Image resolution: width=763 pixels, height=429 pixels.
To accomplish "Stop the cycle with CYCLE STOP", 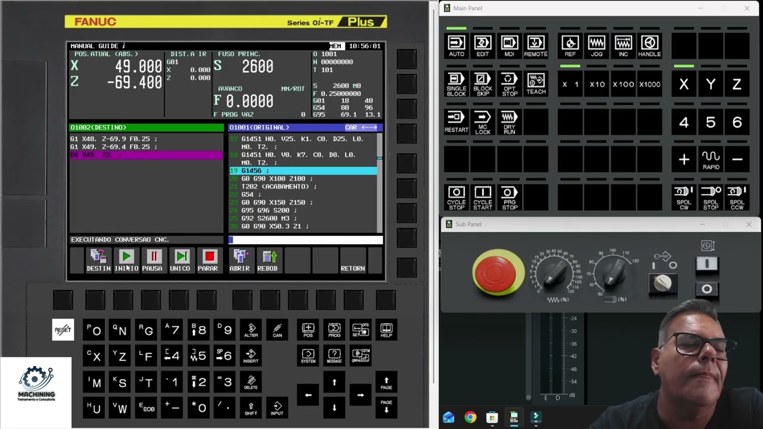I will pyautogui.click(x=457, y=198).
